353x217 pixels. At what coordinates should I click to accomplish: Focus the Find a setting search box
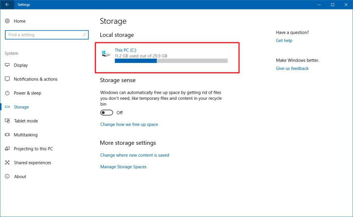tap(47, 35)
